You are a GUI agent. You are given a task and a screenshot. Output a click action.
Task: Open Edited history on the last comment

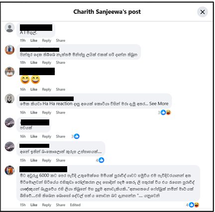tap(75, 205)
